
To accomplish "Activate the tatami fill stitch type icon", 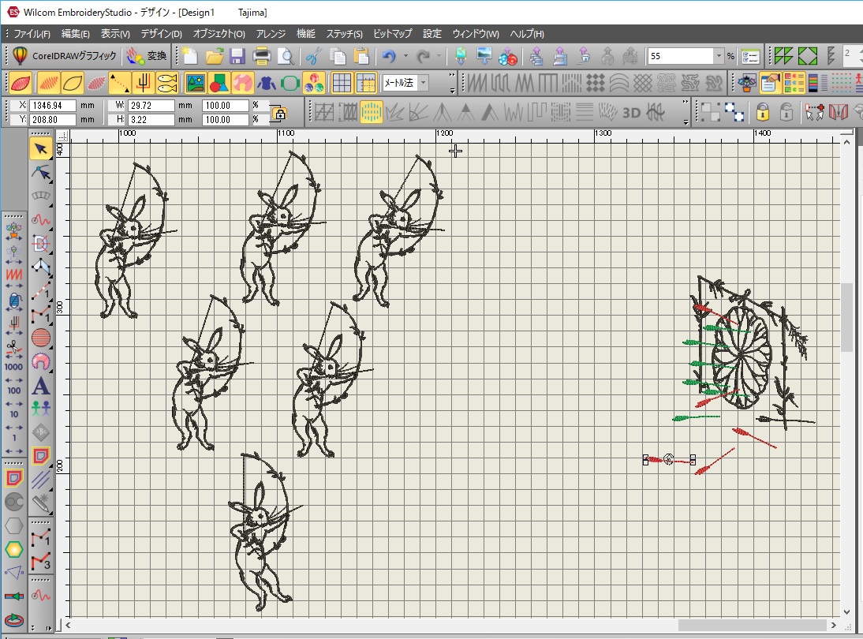I will (x=571, y=83).
